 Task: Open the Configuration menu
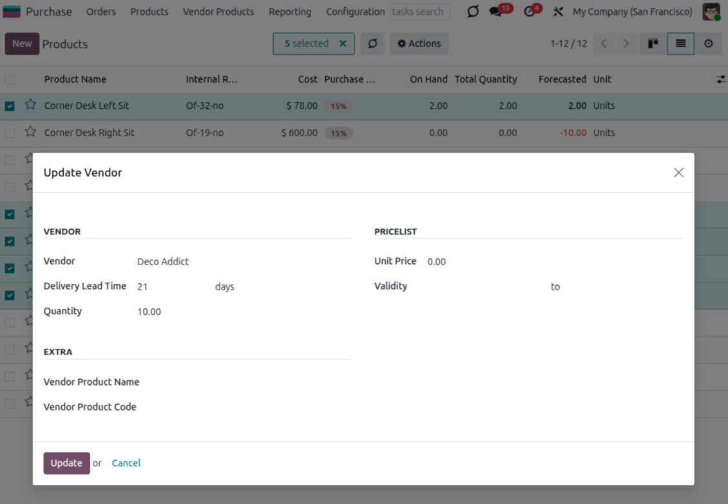pos(355,12)
